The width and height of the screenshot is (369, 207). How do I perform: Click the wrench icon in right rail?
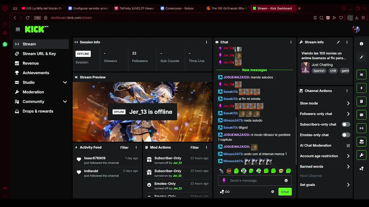(x=362, y=155)
